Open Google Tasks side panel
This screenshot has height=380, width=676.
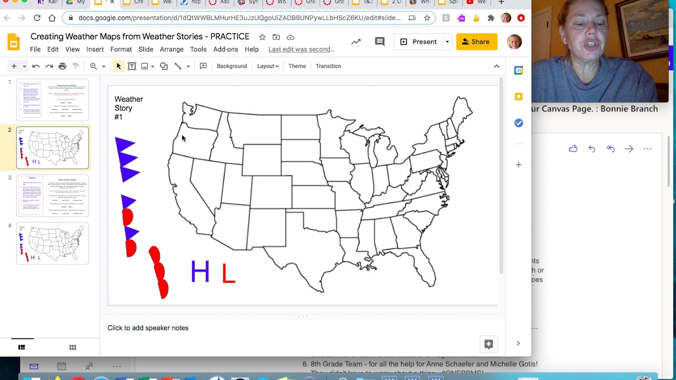tap(519, 123)
